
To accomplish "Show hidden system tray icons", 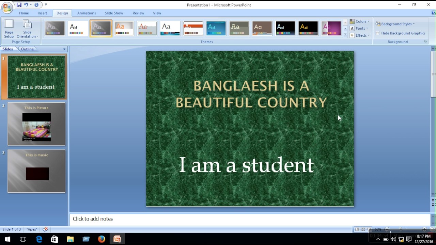I will click(x=378, y=239).
